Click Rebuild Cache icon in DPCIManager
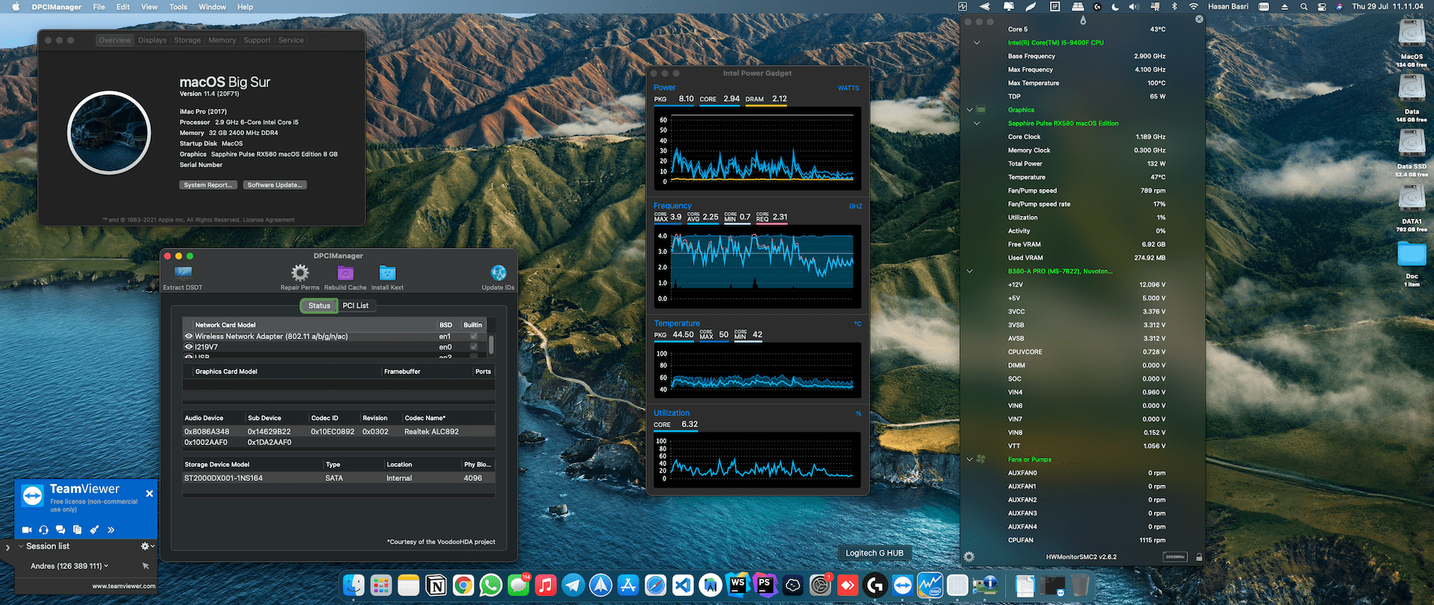 pyautogui.click(x=346, y=273)
